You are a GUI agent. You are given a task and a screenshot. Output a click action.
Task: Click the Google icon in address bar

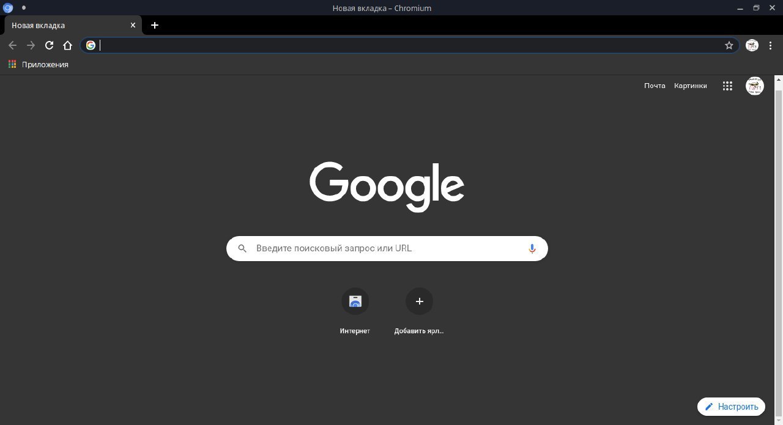click(91, 45)
